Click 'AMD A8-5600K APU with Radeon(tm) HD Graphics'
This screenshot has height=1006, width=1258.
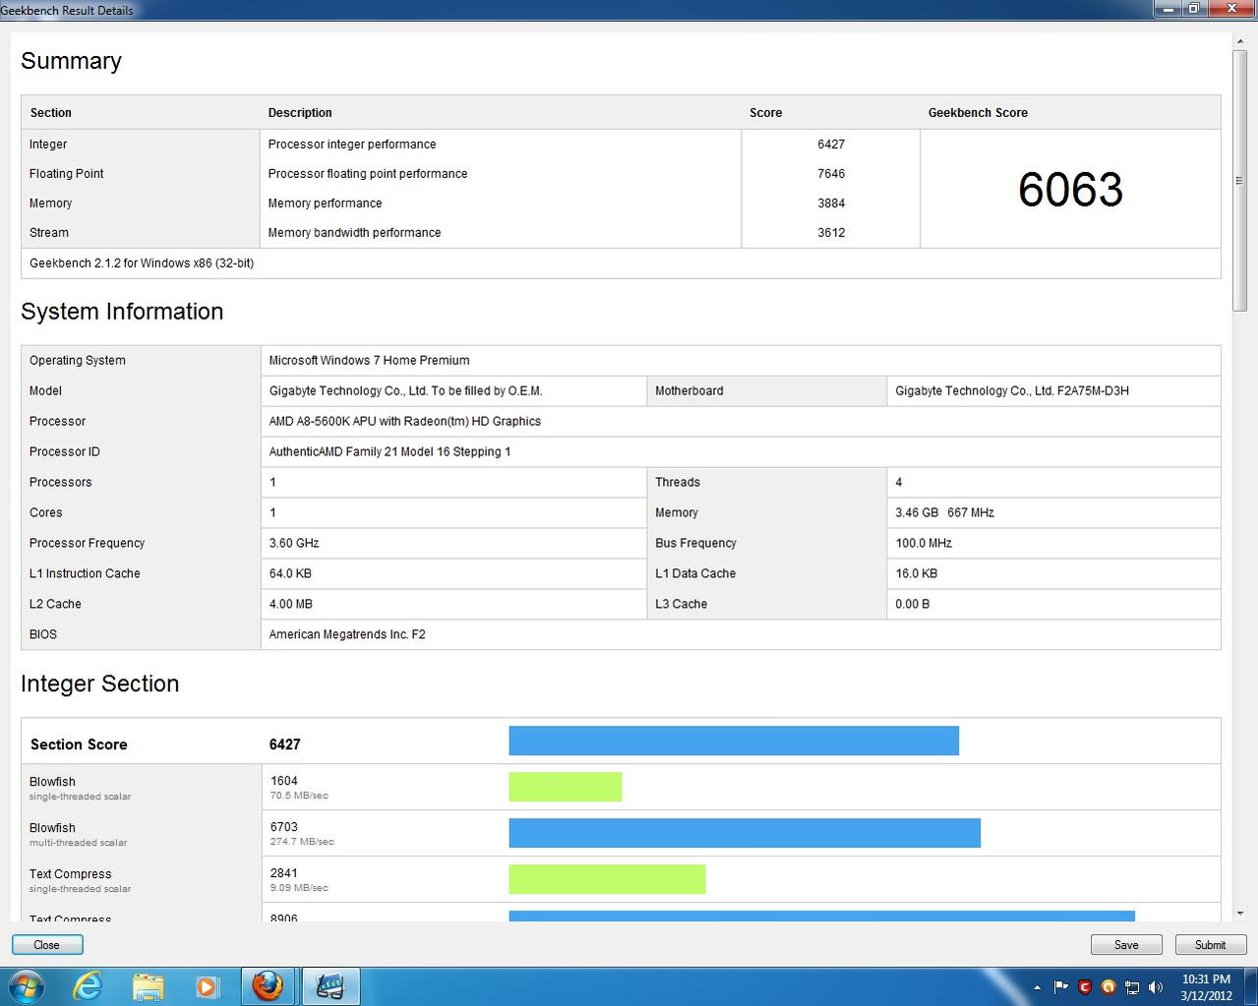coord(405,422)
